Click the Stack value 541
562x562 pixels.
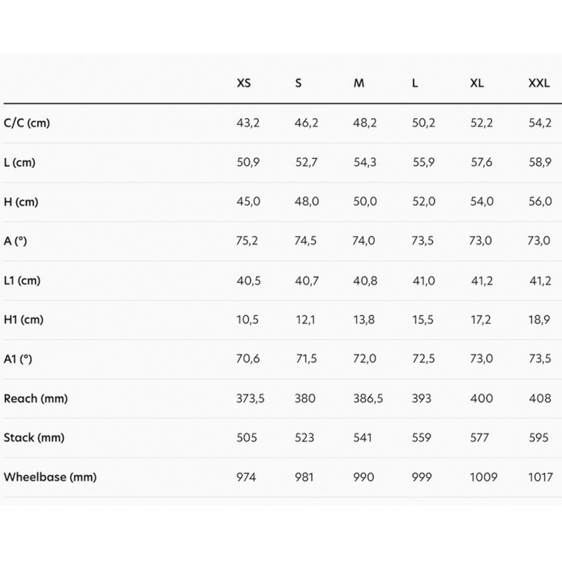click(x=362, y=438)
